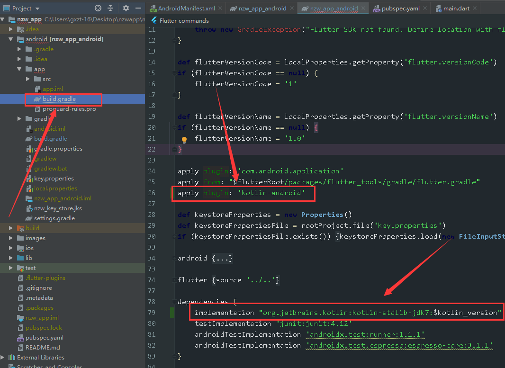Click the yellow lightbulb intention icon
The image size is (505, 368).
point(184,140)
